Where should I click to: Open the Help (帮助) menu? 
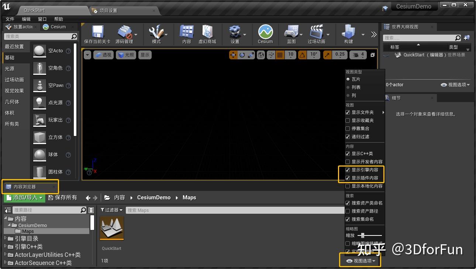click(59, 19)
